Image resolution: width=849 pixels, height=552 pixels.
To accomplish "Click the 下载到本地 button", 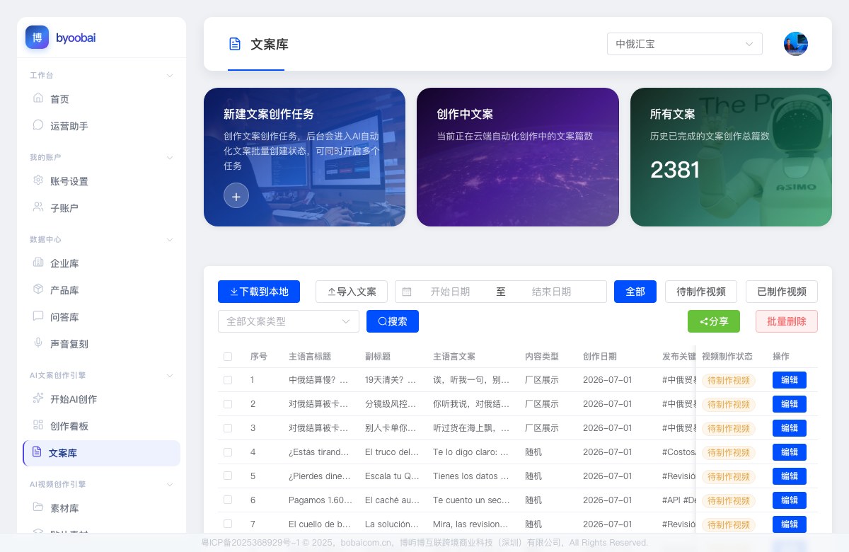I will [259, 292].
